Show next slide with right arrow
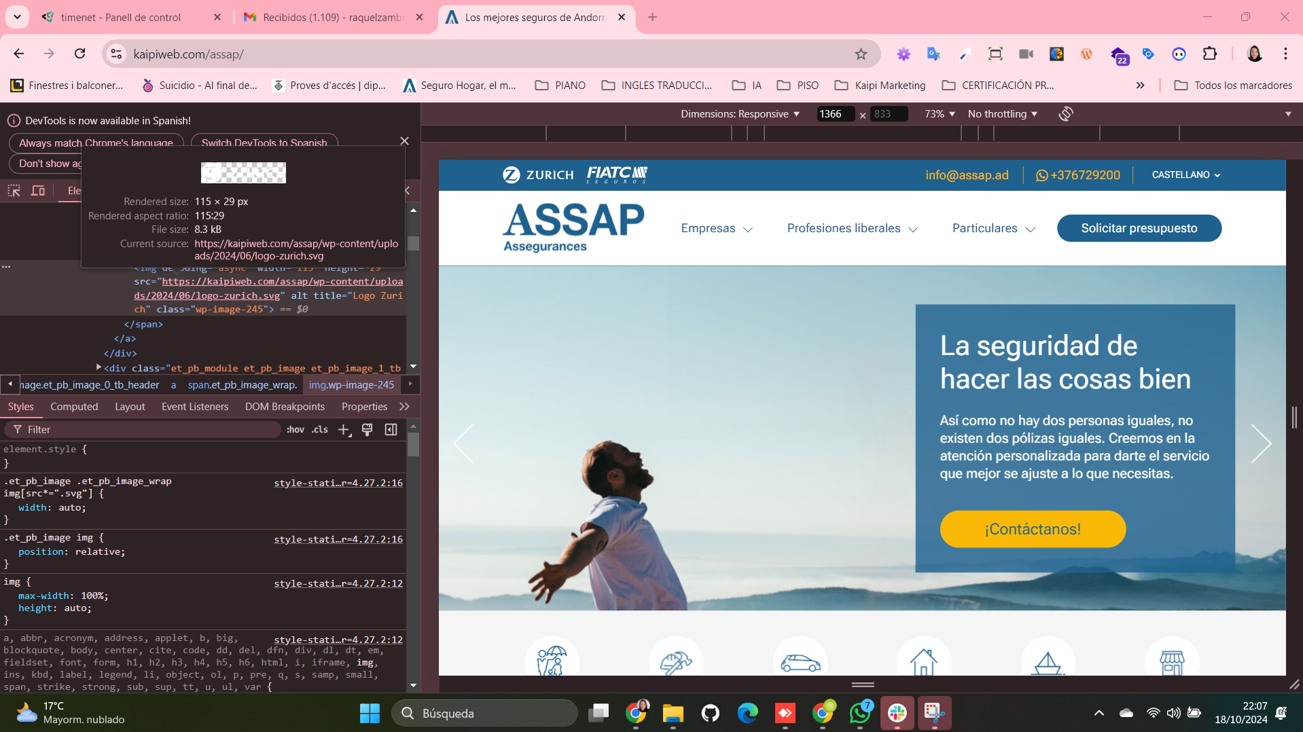The image size is (1303, 732). 1261,443
